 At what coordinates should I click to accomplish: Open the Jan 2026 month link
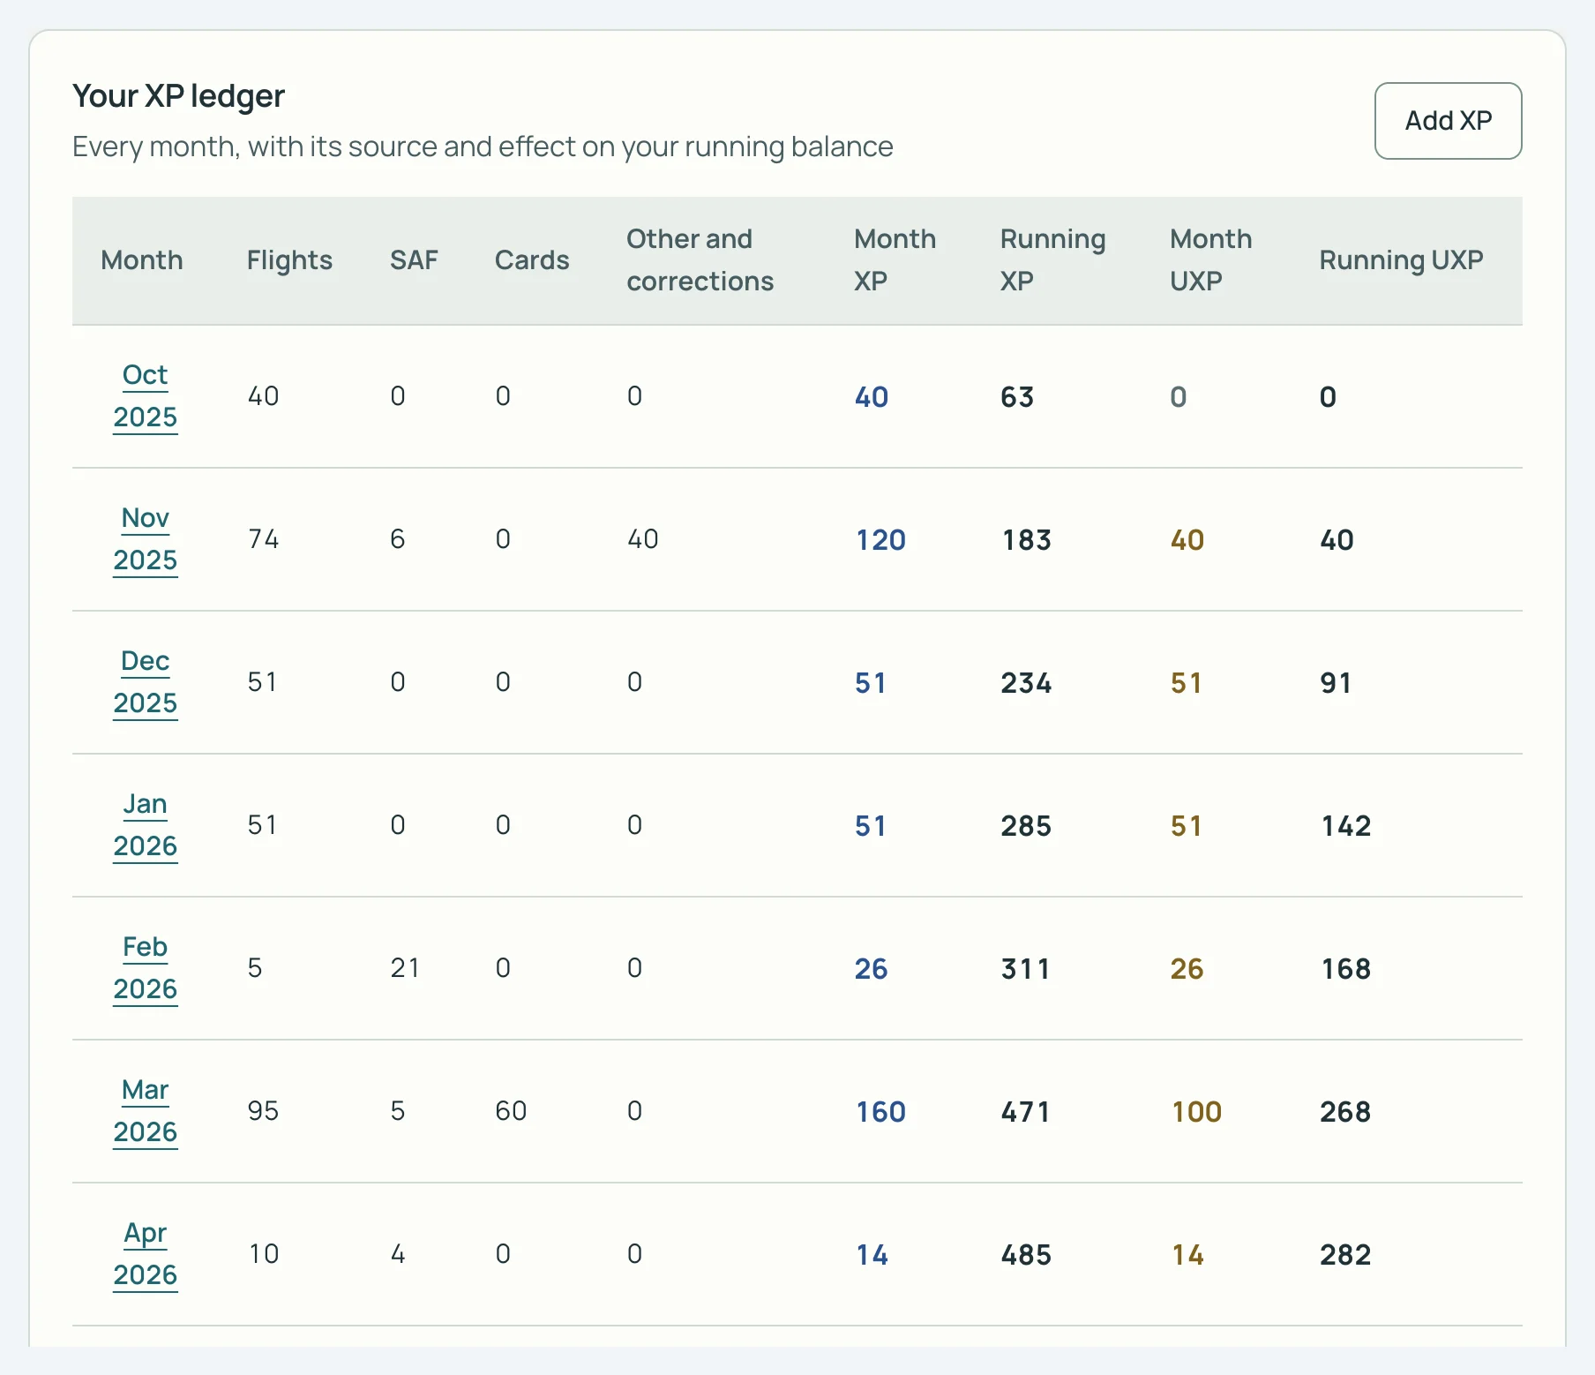146,825
